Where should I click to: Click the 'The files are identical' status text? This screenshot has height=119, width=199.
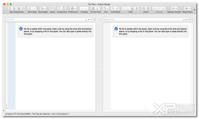(41, 114)
